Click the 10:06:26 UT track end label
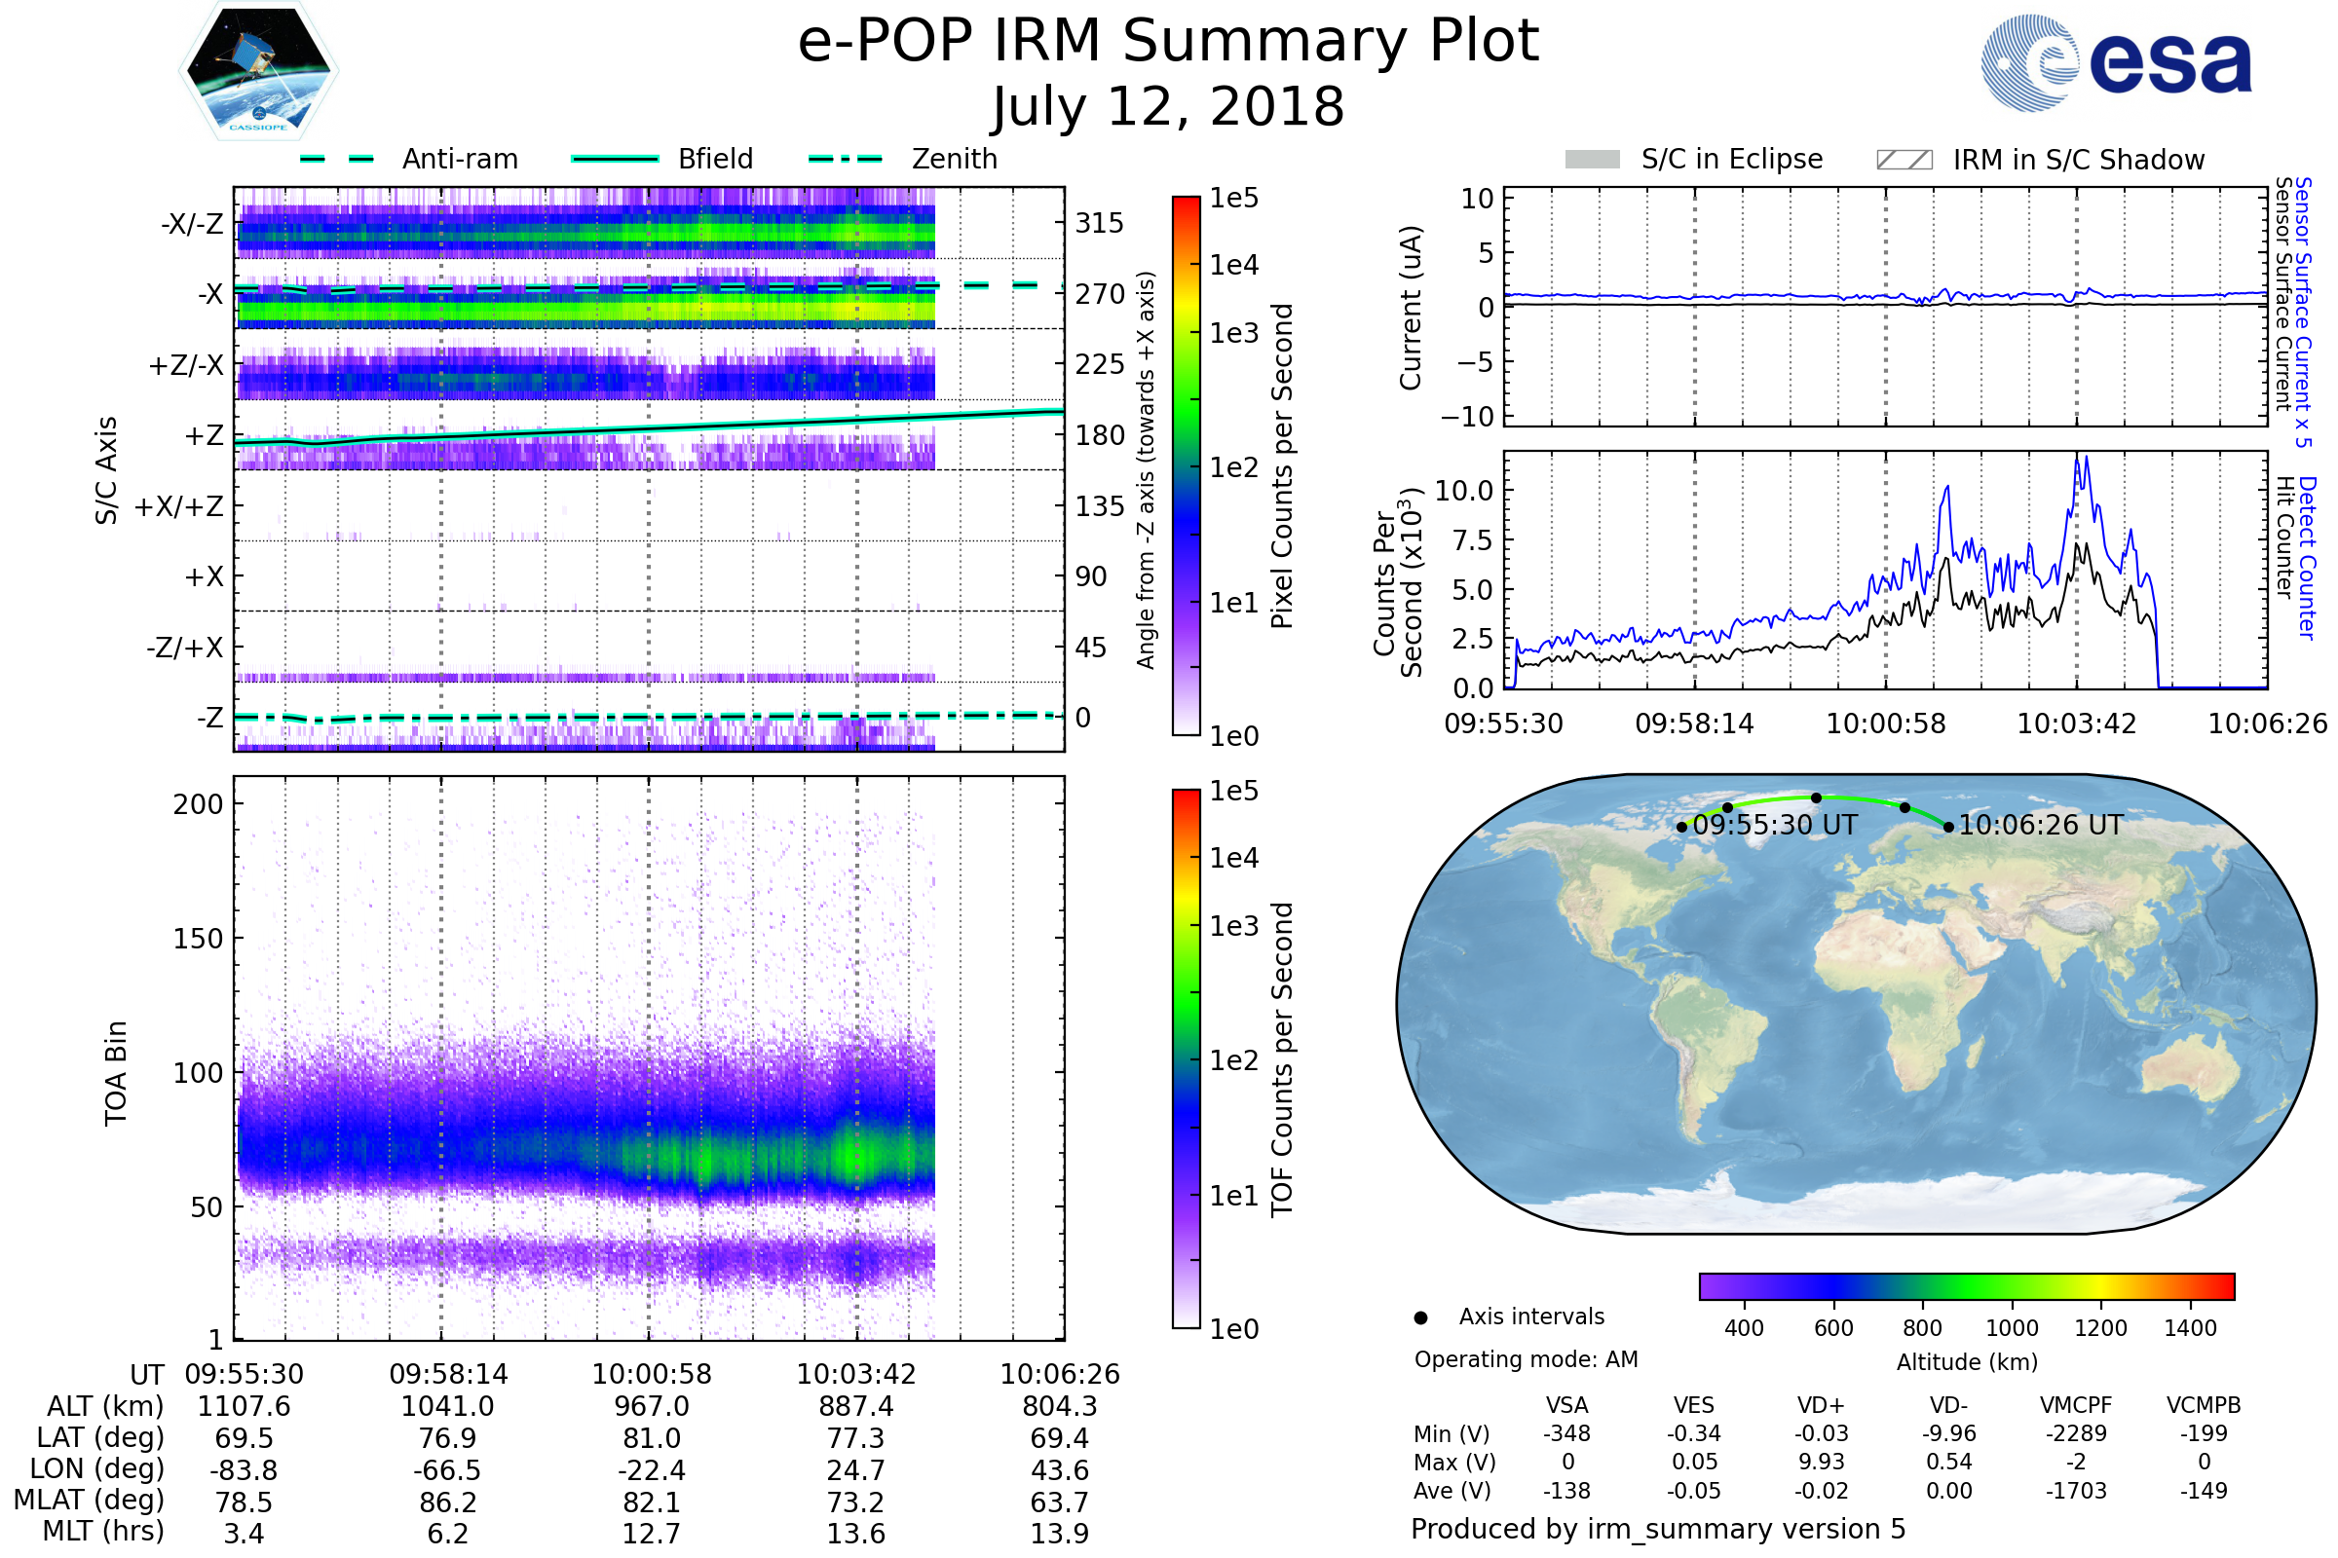2338x1558 pixels. (2040, 825)
